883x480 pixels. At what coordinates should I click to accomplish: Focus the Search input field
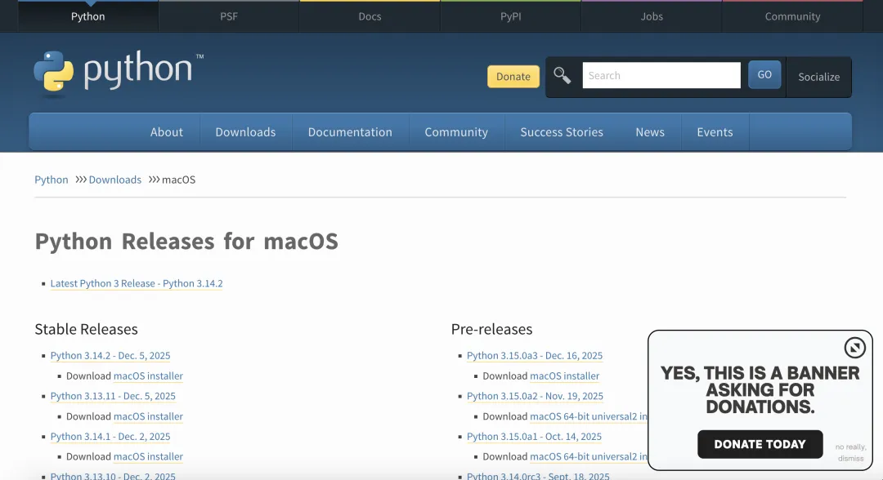click(661, 75)
